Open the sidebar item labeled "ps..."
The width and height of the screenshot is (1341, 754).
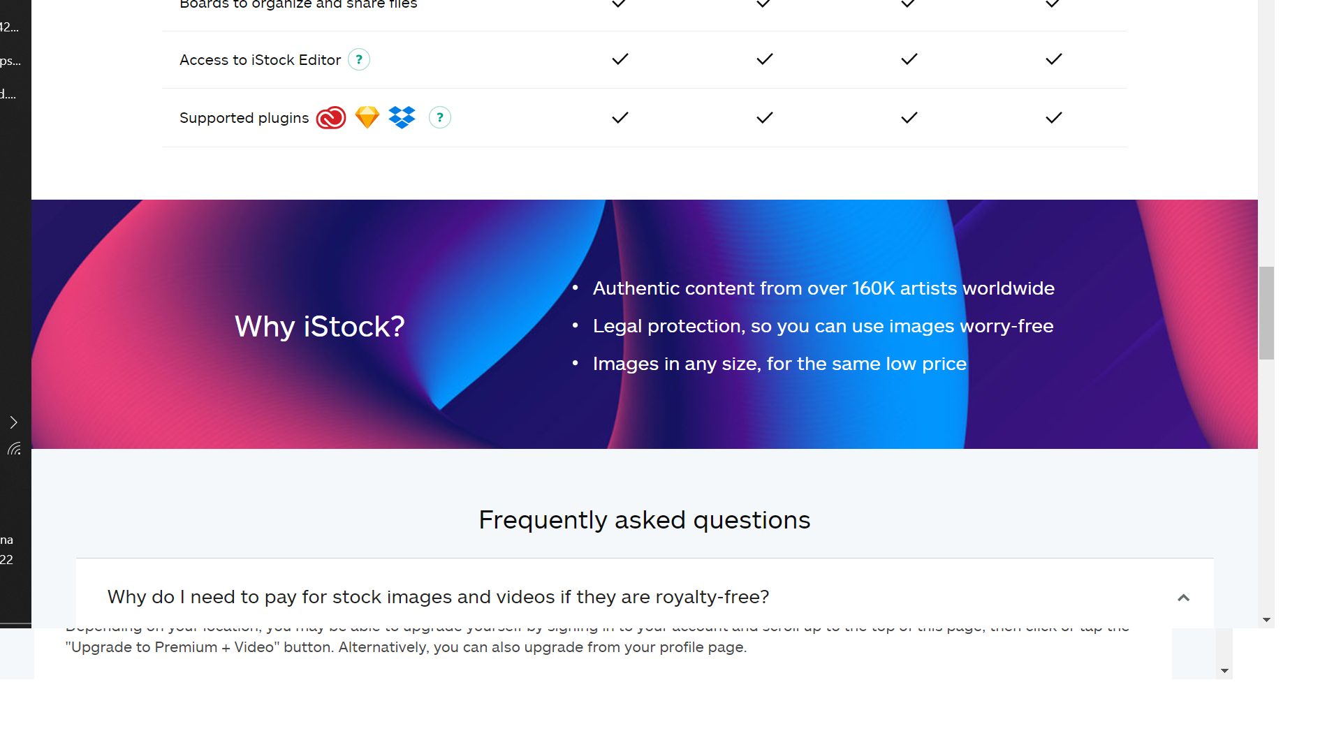pyautogui.click(x=10, y=61)
